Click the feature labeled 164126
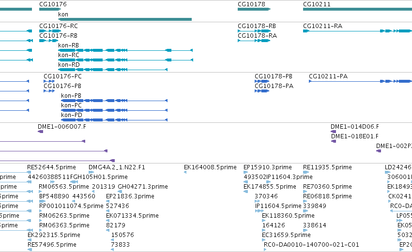The width and height of the screenshot is (412, 252). (x=274, y=225)
